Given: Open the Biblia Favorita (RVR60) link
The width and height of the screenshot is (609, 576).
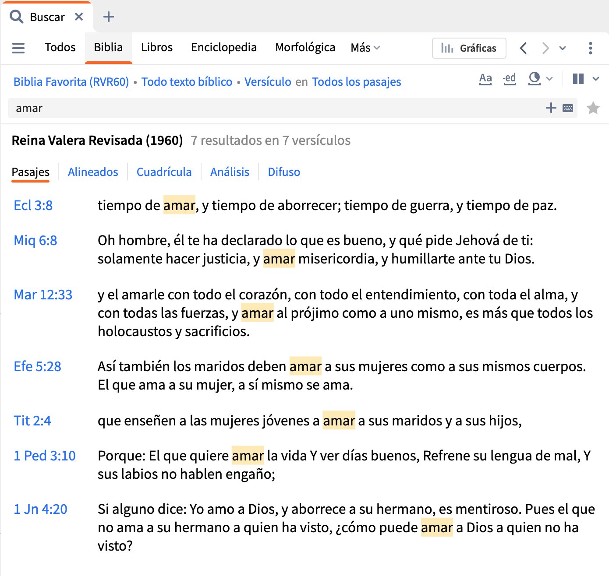Looking at the screenshot, I should (x=71, y=82).
